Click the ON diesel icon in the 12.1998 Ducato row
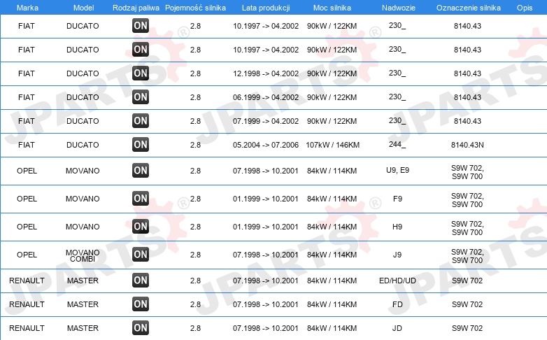The height and width of the screenshot is (340, 547). [x=141, y=73]
